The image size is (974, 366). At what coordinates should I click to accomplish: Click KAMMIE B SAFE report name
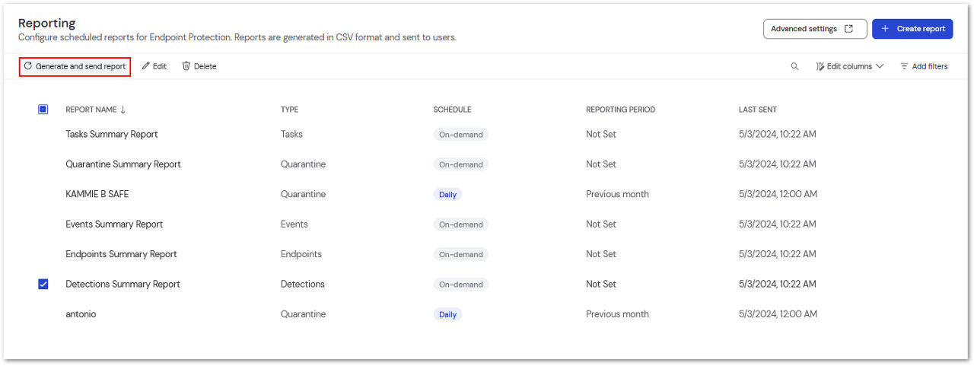coord(97,194)
